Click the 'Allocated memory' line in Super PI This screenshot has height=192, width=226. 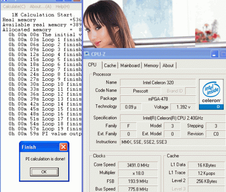coord(42,30)
